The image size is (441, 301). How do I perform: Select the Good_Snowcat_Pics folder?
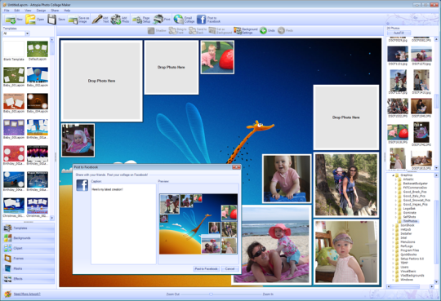416,200
